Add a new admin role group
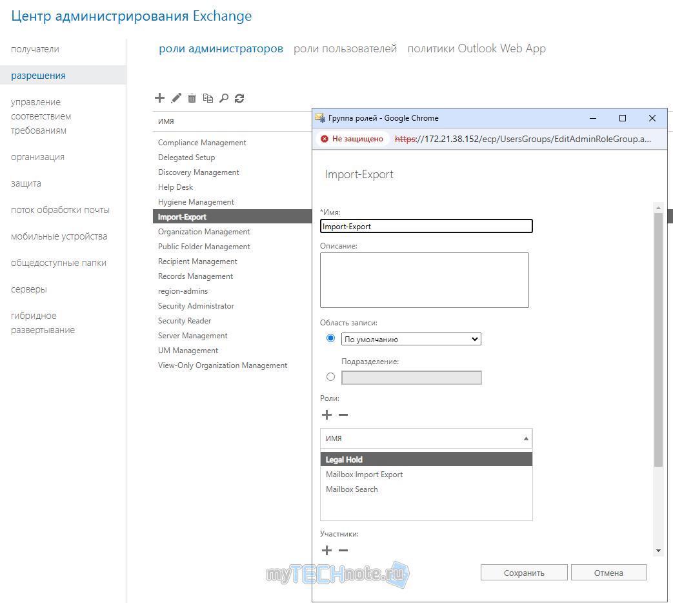 point(159,98)
